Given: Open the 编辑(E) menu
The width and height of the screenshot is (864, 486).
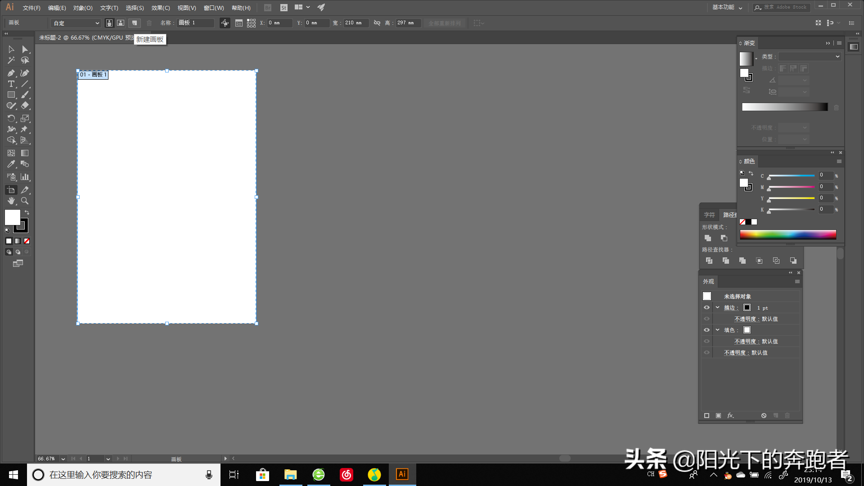Looking at the screenshot, I should coord(57,8).
